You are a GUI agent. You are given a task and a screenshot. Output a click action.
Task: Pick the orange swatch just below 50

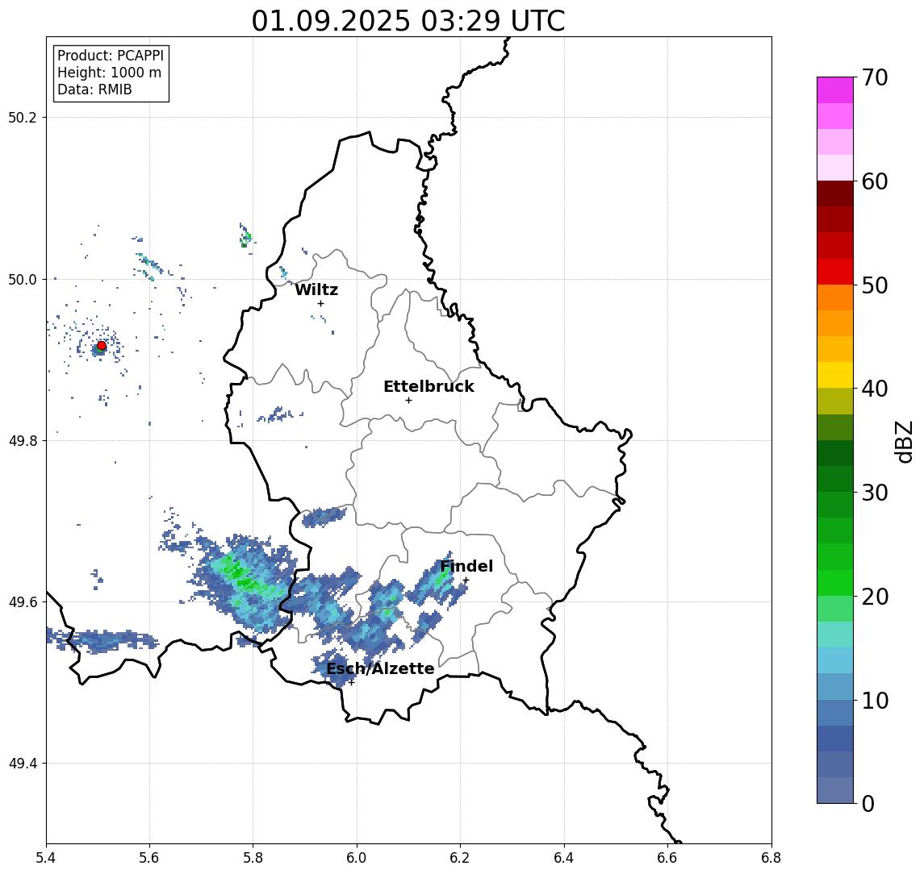point(835,298)
